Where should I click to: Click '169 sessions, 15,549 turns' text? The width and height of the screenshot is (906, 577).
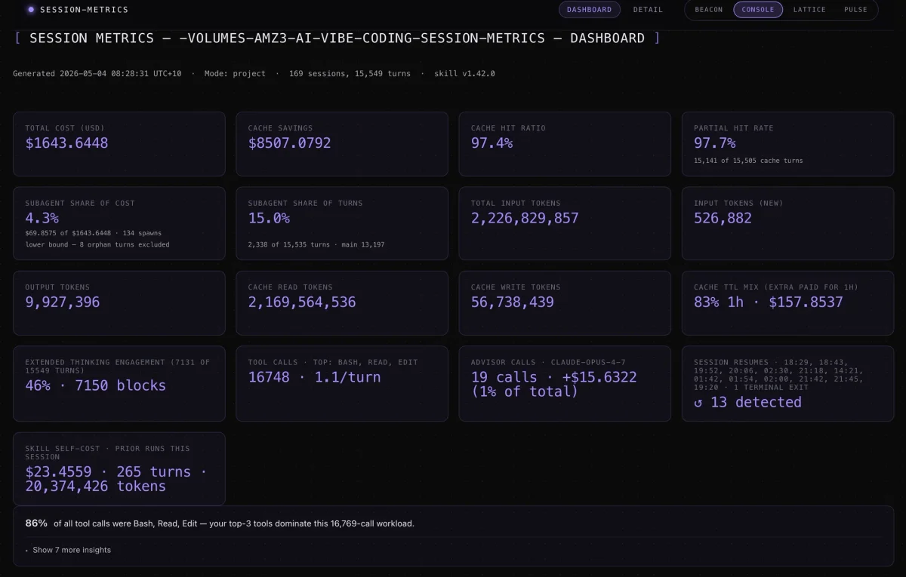[x=350, y=73]
